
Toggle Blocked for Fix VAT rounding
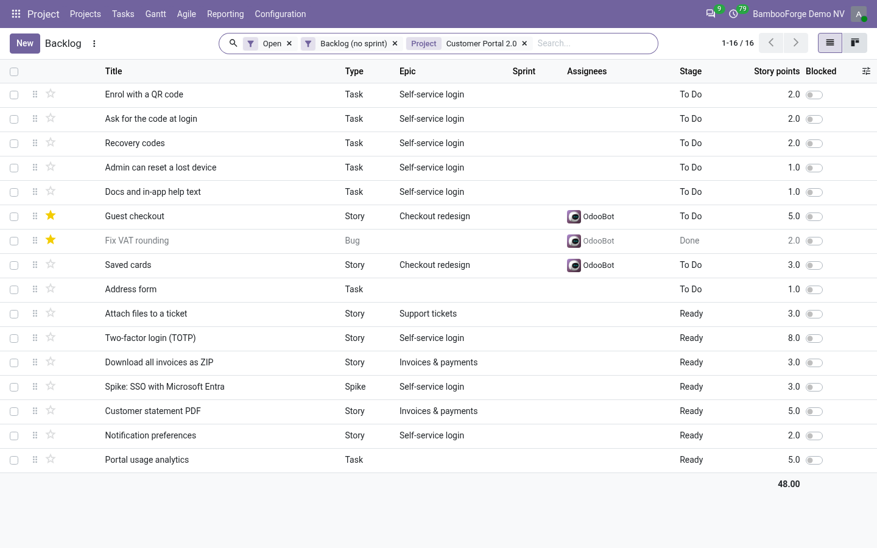click(814, 241)
